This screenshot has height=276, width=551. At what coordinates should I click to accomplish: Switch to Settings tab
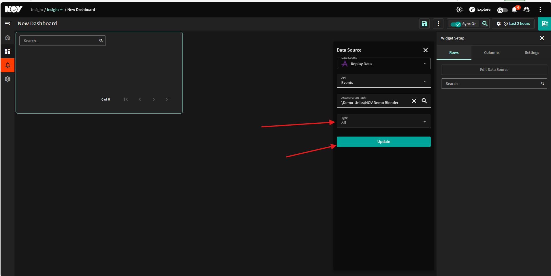(x=532, y=53)
